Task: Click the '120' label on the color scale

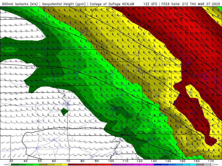Action: (x=140, y=161)
